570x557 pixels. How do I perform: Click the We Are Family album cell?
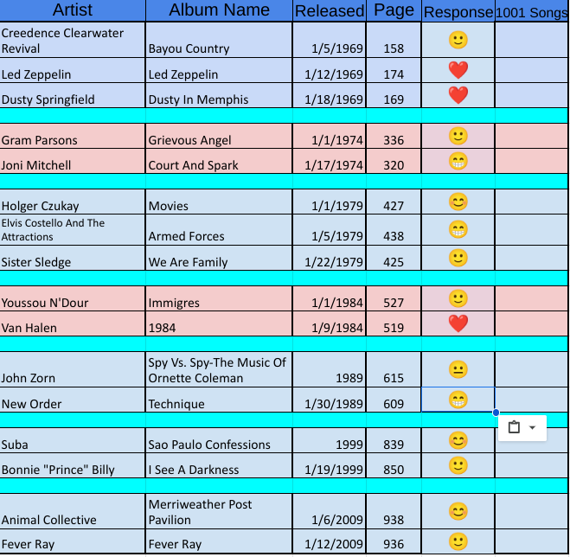[219, 258]
